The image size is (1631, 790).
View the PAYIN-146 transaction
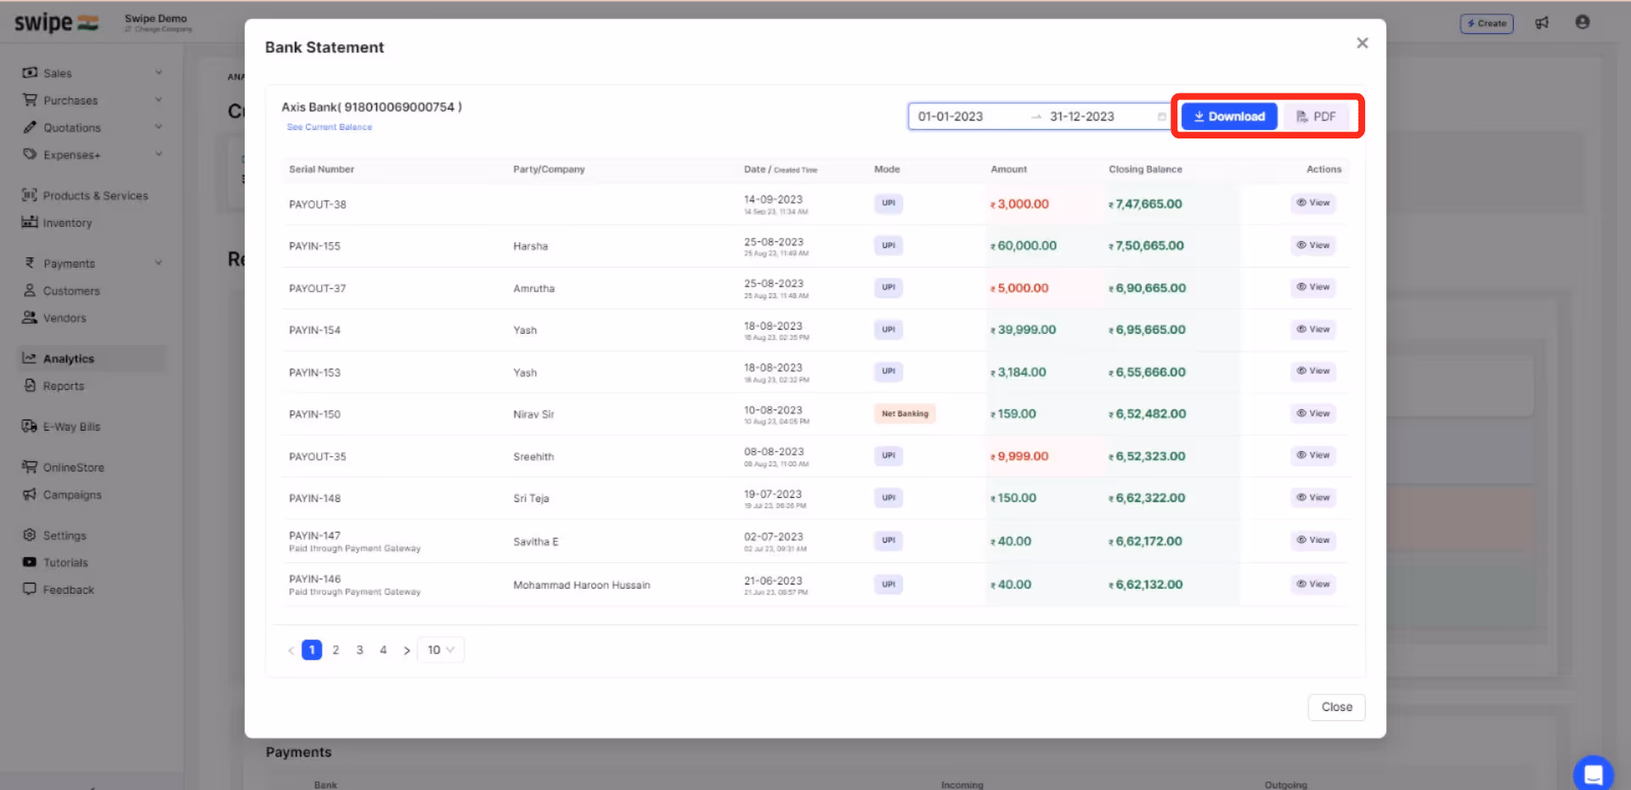pos(1313,584)
